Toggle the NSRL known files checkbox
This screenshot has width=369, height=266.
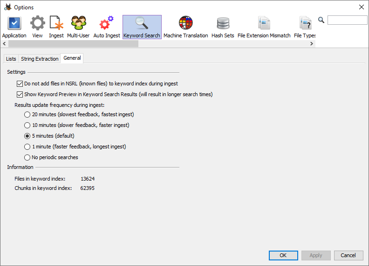20,84
